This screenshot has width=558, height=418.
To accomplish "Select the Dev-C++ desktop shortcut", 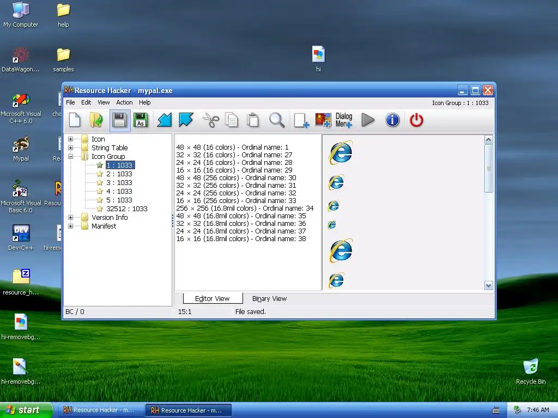I will tap(21, 238).
